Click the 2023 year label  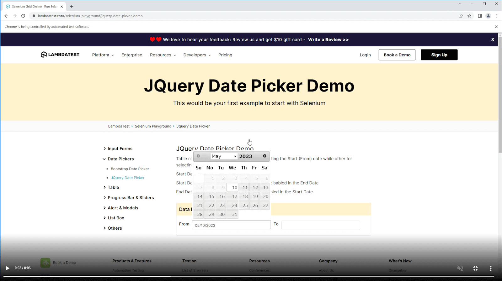pyautogui.click(x=246, y=156)
